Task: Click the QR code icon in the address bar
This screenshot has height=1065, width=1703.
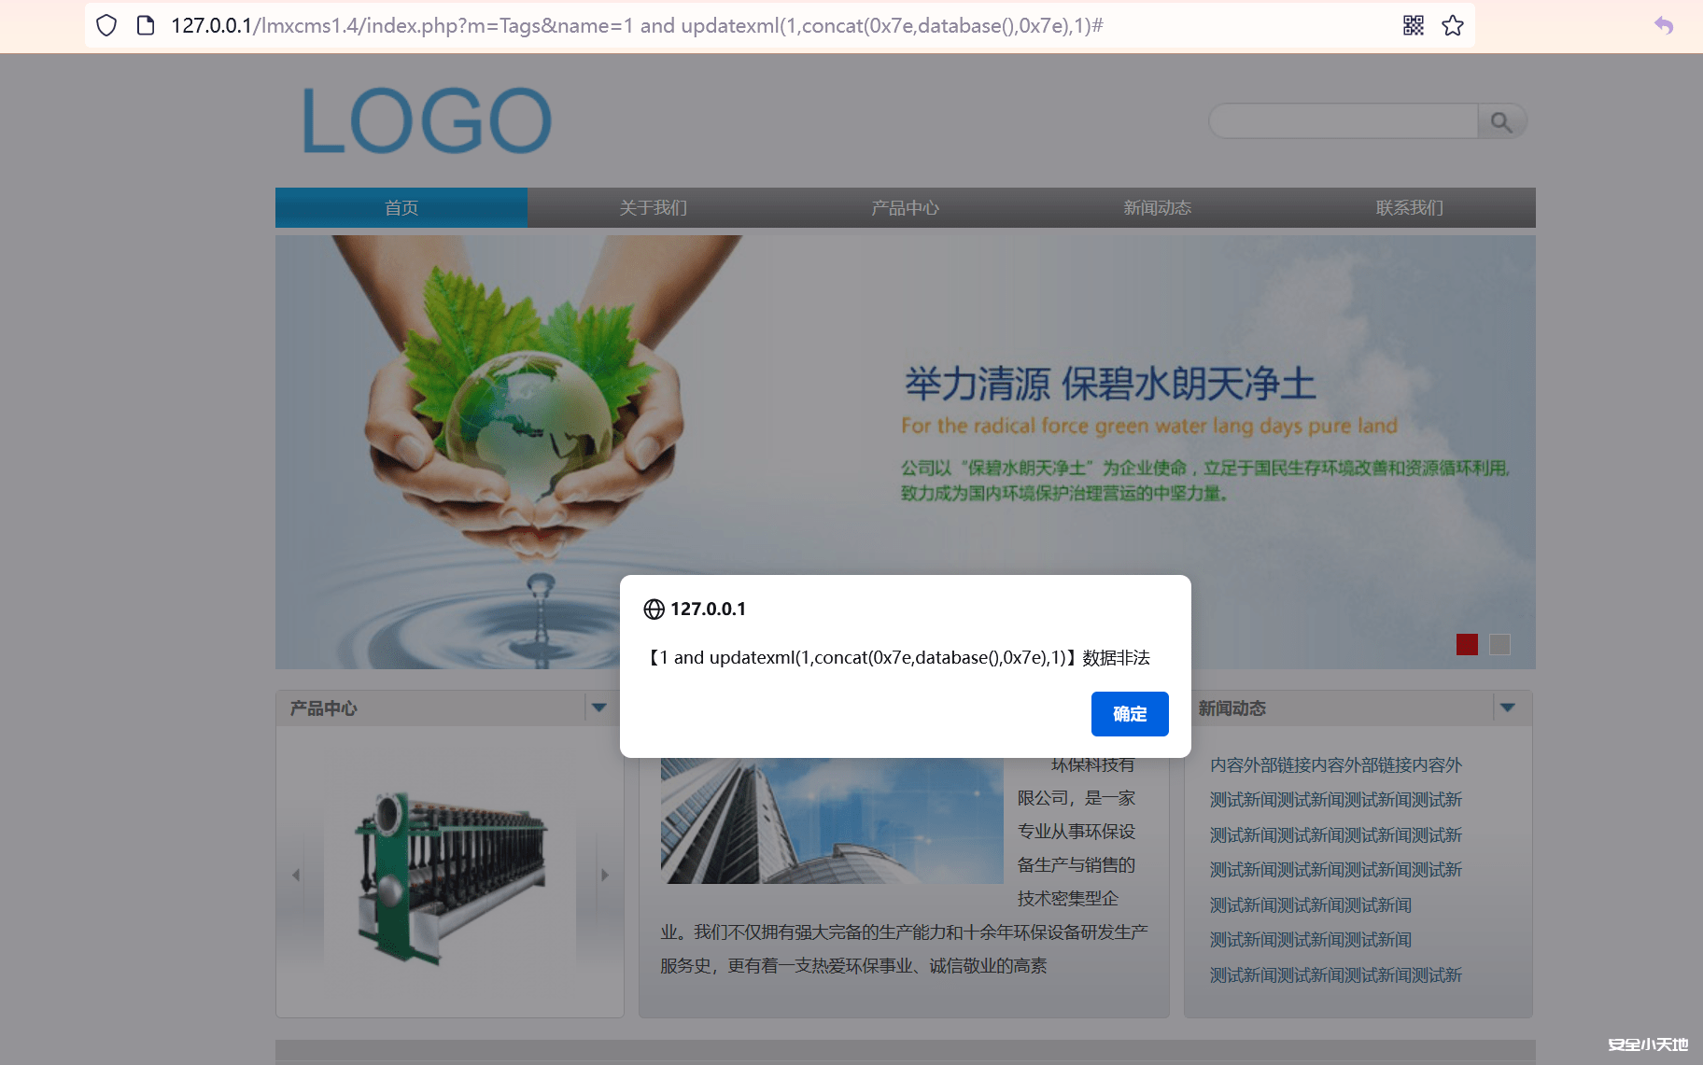Action: tap(1413, 25)
